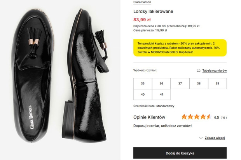This screenshot has width=241, height=160.
Task: Click the yellow discount promo banner
Action: click(x=180, y=48)
